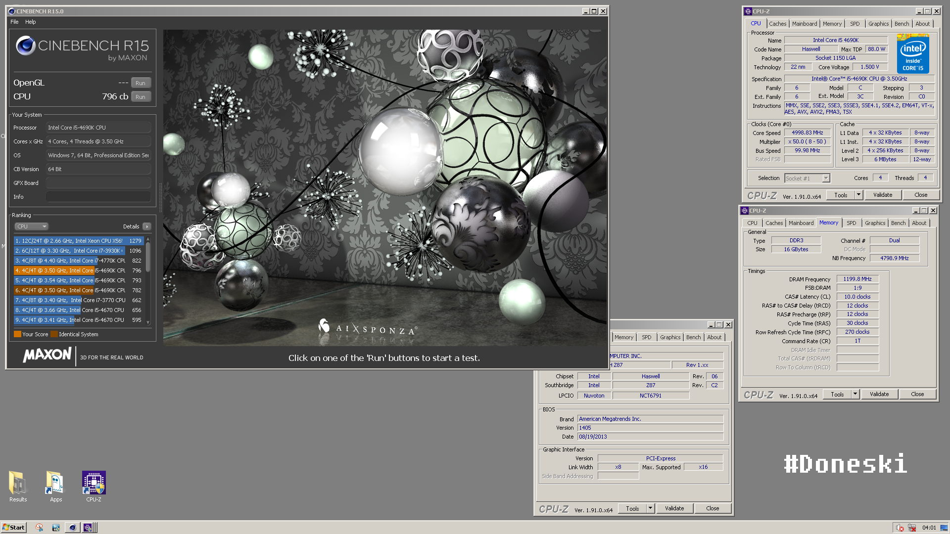Image resolution: width=950 pixels, height=534 pixels.
Task: Run the CPU benchmark test
Action: pyautogui.click(x=141, y=97)
